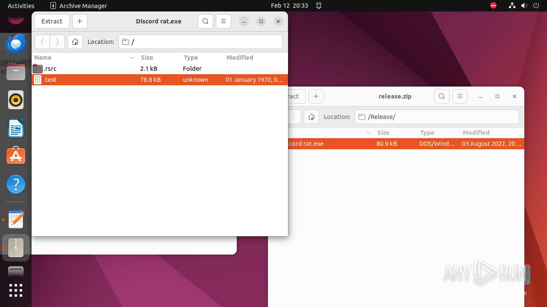Open search in Discord rat.exe window
Image resolution: width=547 pixels, height=307 pixels.
click(206, 21)
